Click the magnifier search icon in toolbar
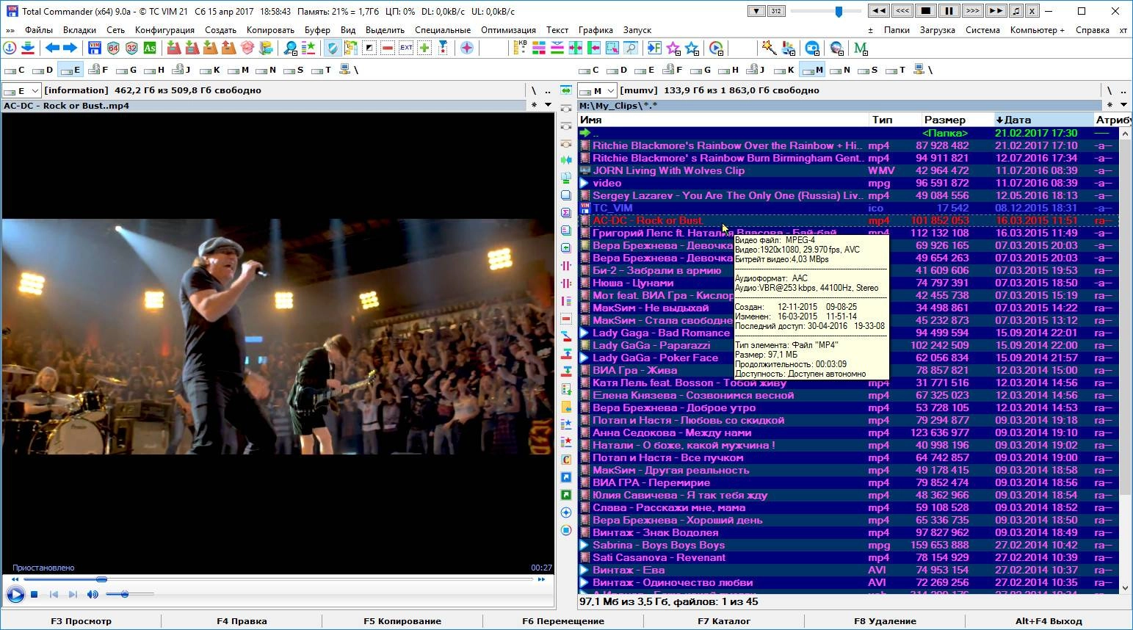This screenshot has height=630, width=1133. (x=291, y=48)
